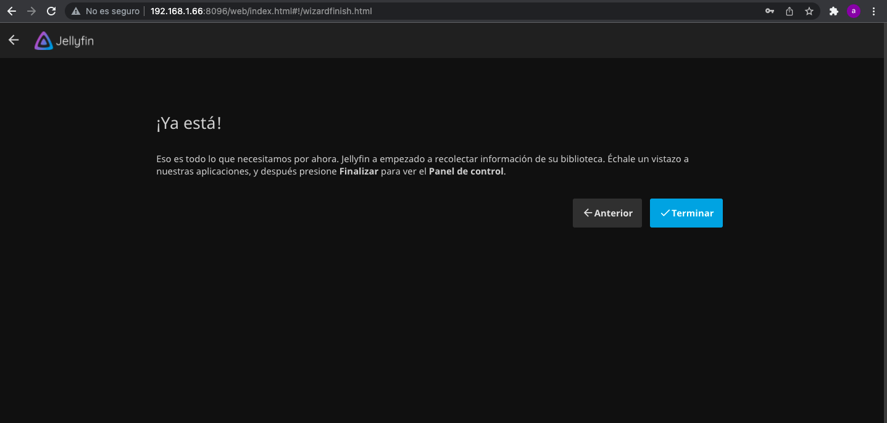
Task: Click the blue Terminar button
Action: click(686, 213)
